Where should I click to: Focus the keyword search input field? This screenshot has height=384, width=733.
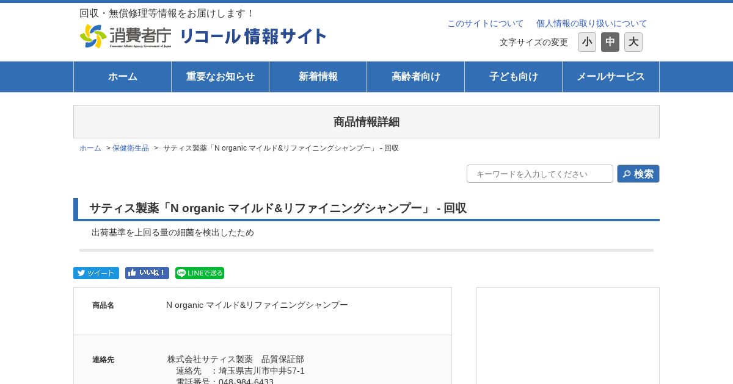click(x=540, y=174)
